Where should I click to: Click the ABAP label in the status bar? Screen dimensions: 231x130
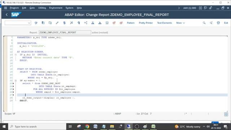click(118, 114)
